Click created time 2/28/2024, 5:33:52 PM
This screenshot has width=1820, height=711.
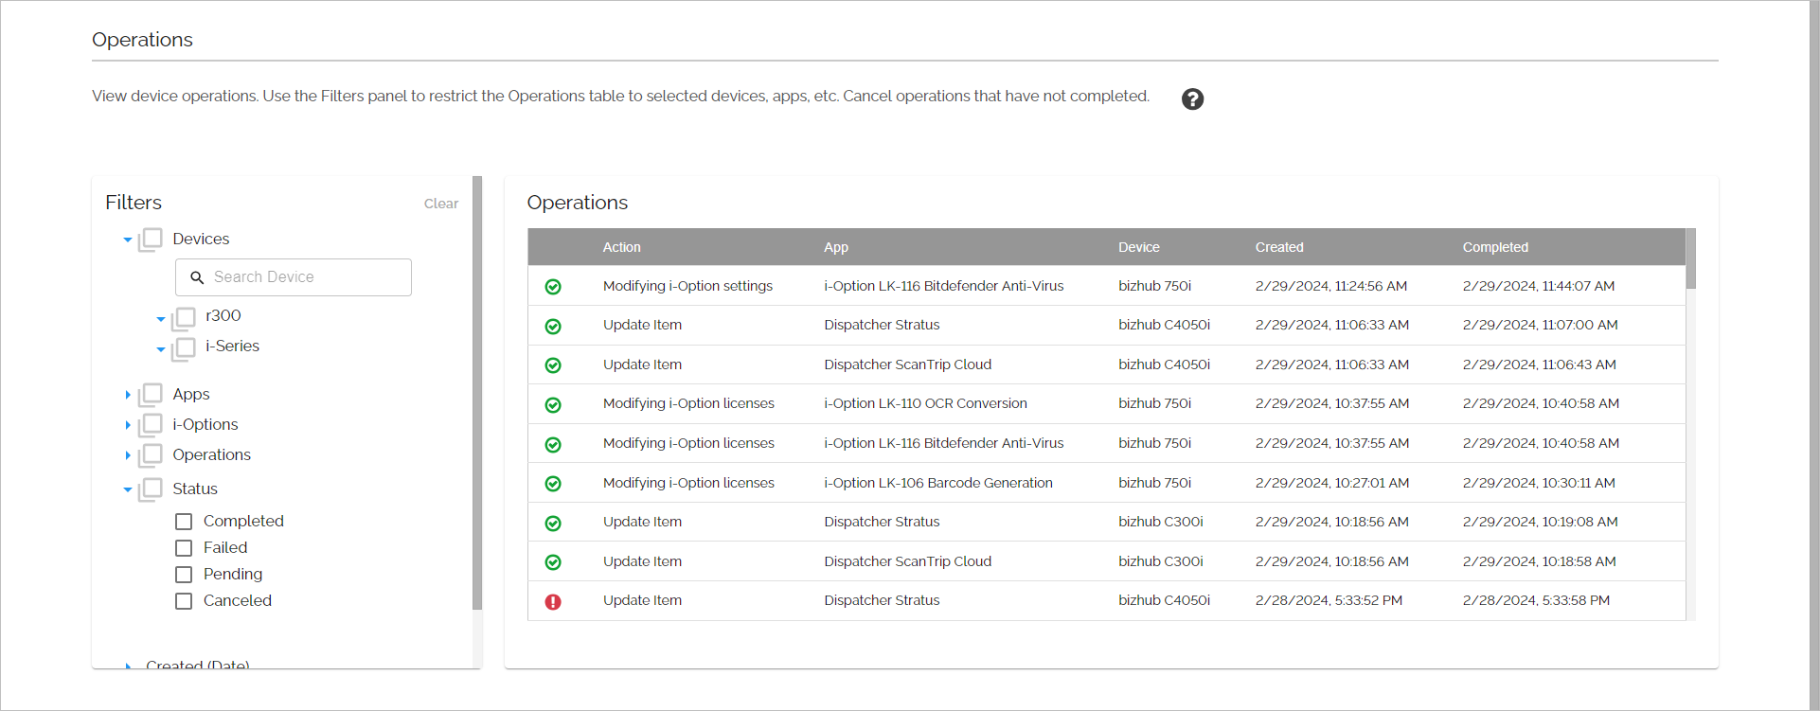[1329, 600]
